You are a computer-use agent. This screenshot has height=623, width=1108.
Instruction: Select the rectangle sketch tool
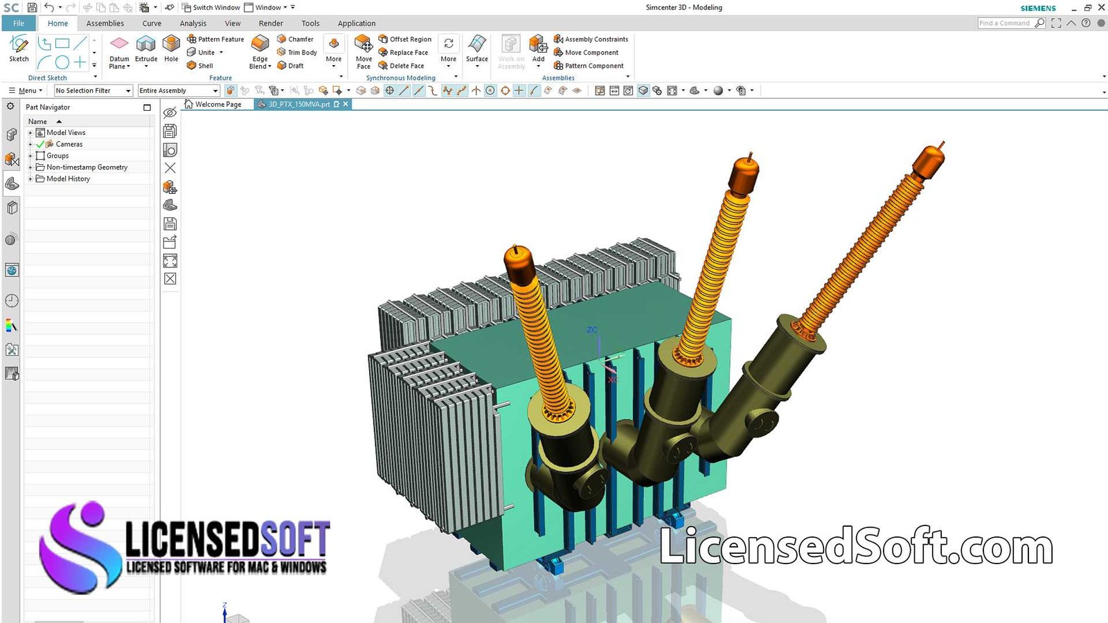tap(62, 43)
